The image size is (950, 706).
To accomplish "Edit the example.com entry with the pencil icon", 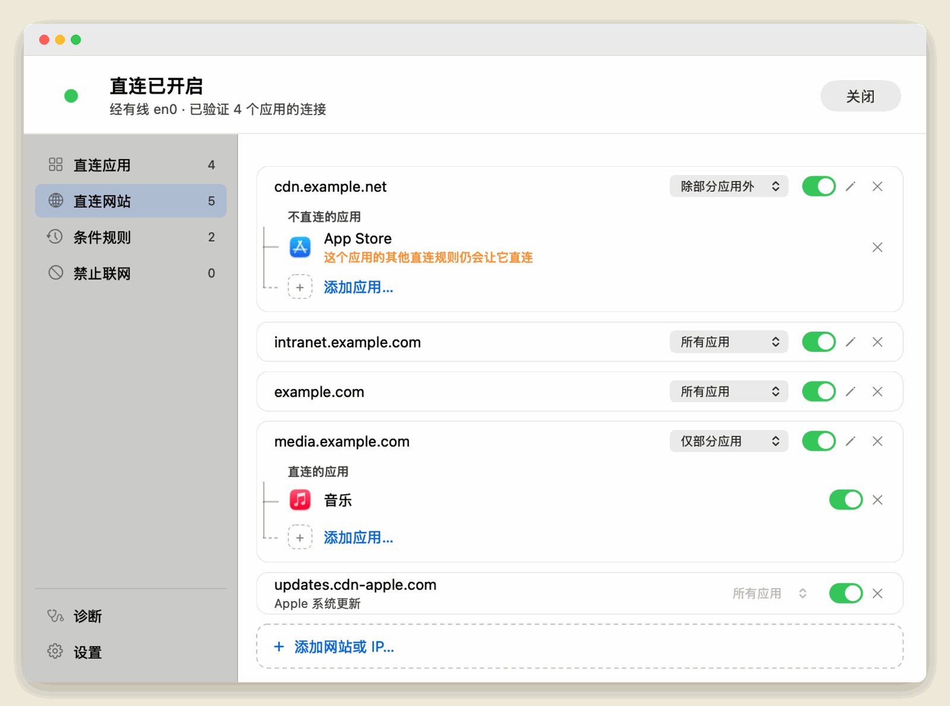I will tap(850, 392).
